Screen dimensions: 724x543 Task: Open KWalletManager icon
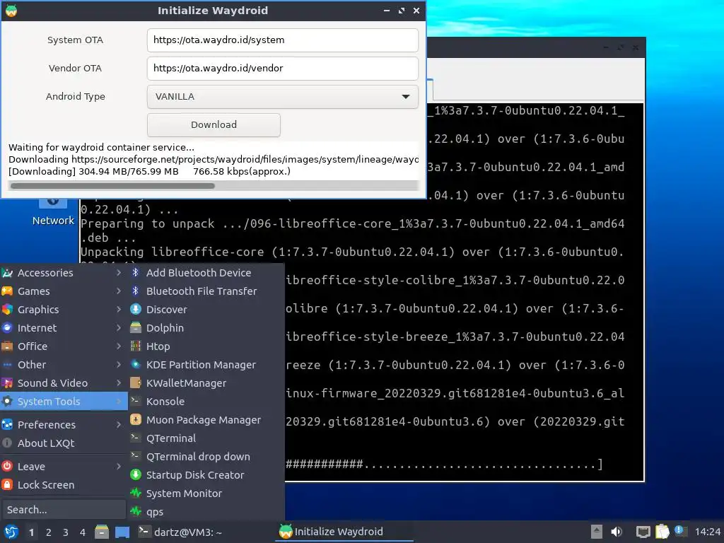point(135,383)
